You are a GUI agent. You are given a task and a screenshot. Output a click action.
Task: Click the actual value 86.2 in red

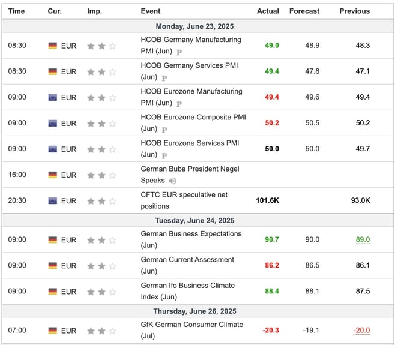pos(272,265)
